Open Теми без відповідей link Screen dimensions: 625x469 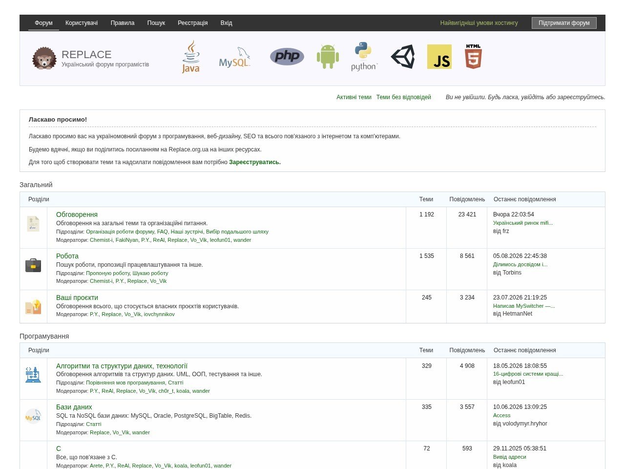point(404,97)
